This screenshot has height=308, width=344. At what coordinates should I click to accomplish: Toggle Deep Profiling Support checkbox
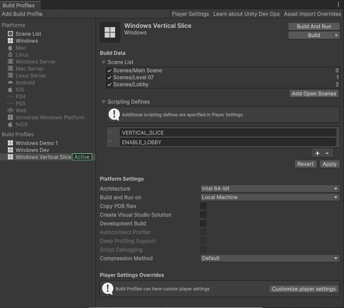[x=203, y=241]
